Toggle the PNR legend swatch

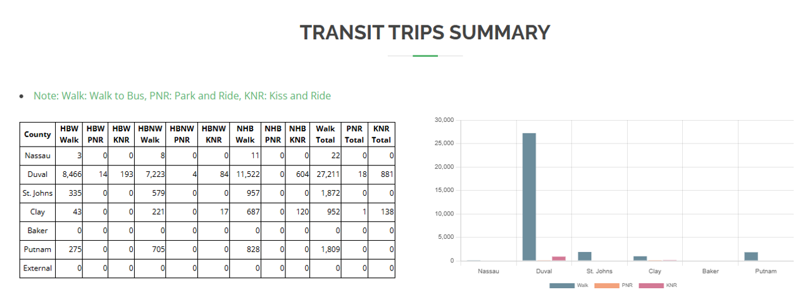click(607, 286)
